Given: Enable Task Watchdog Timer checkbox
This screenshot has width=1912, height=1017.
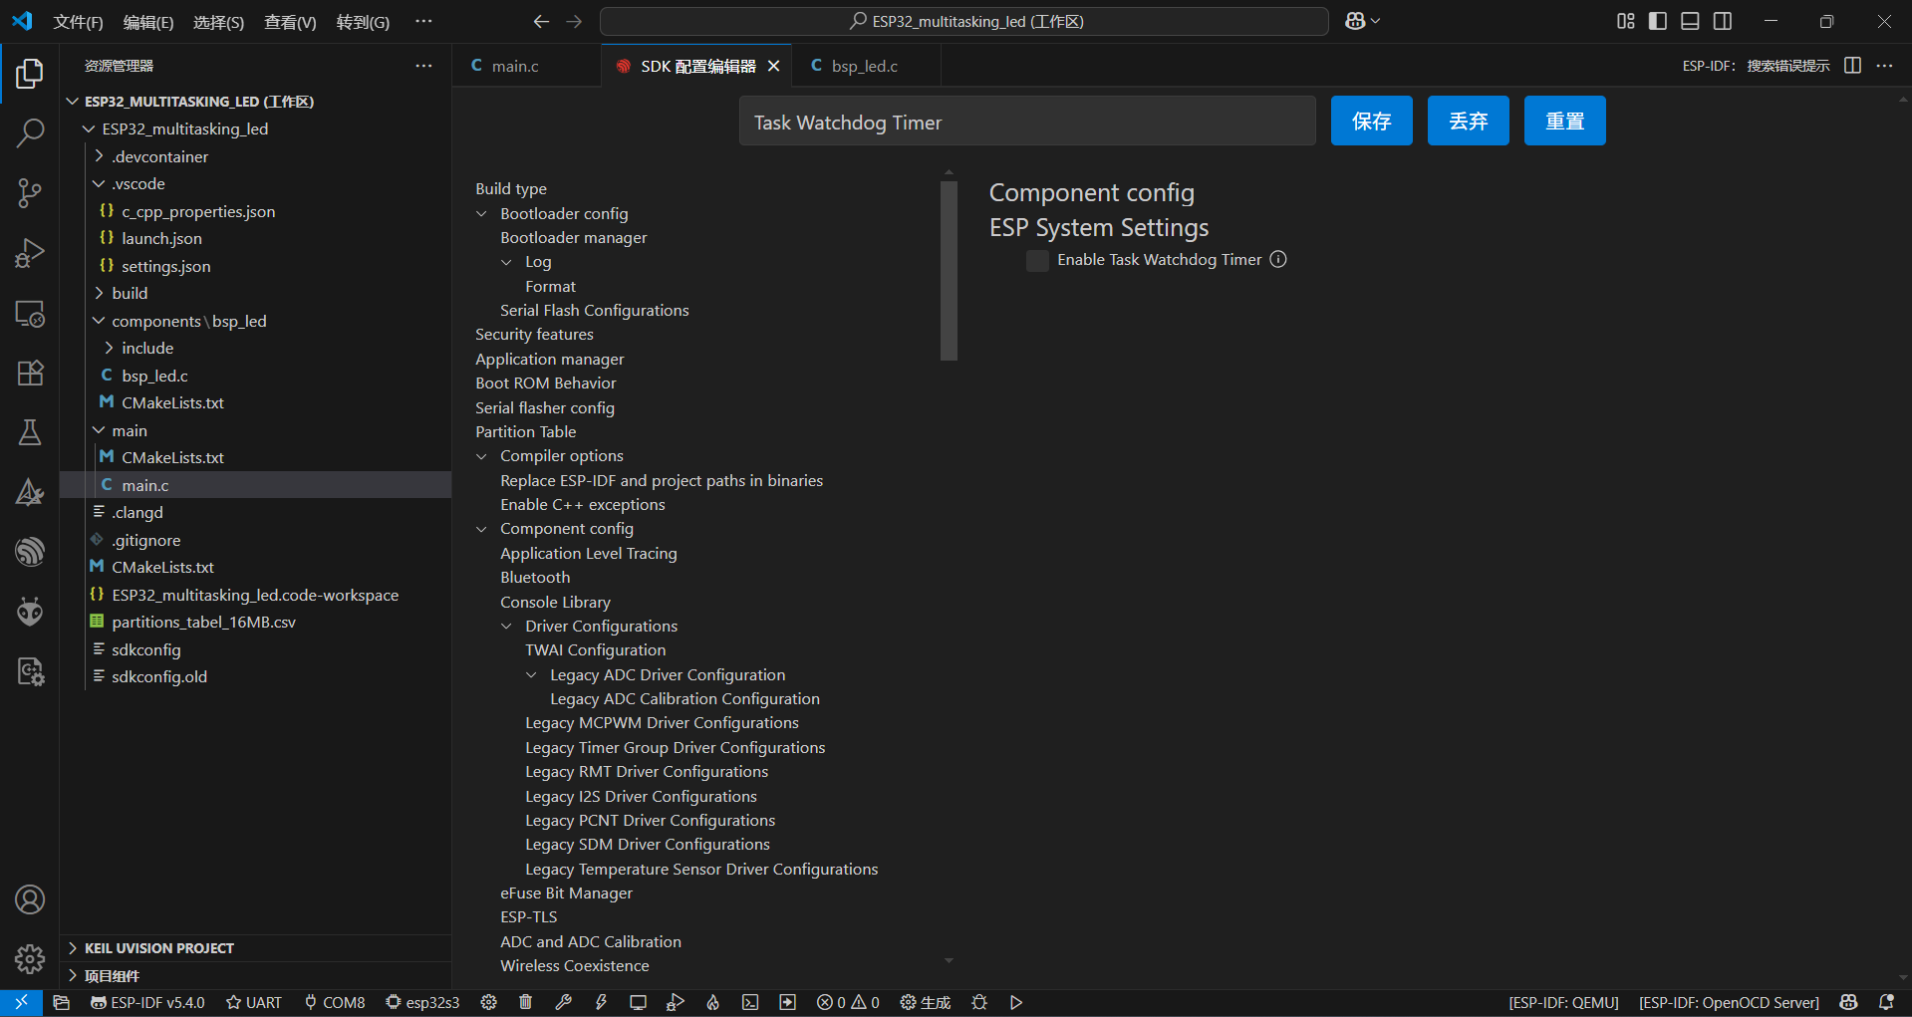Looking at the screenshot, I should [1037, 260].
